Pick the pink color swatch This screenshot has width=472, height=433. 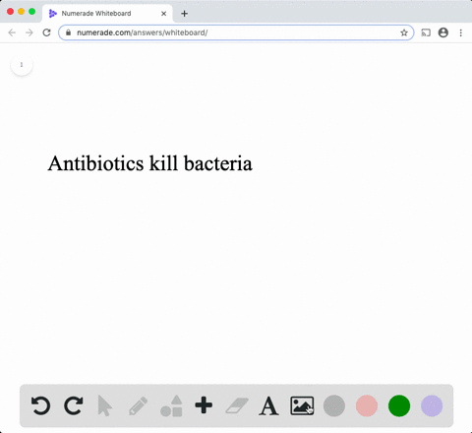click(367, 405)
